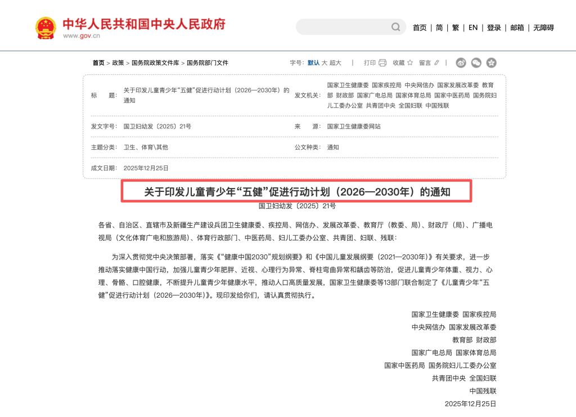The height and width of the screenshot is (417, 576).
Task: Set font size to 超大
Action: tap(335, 63)
